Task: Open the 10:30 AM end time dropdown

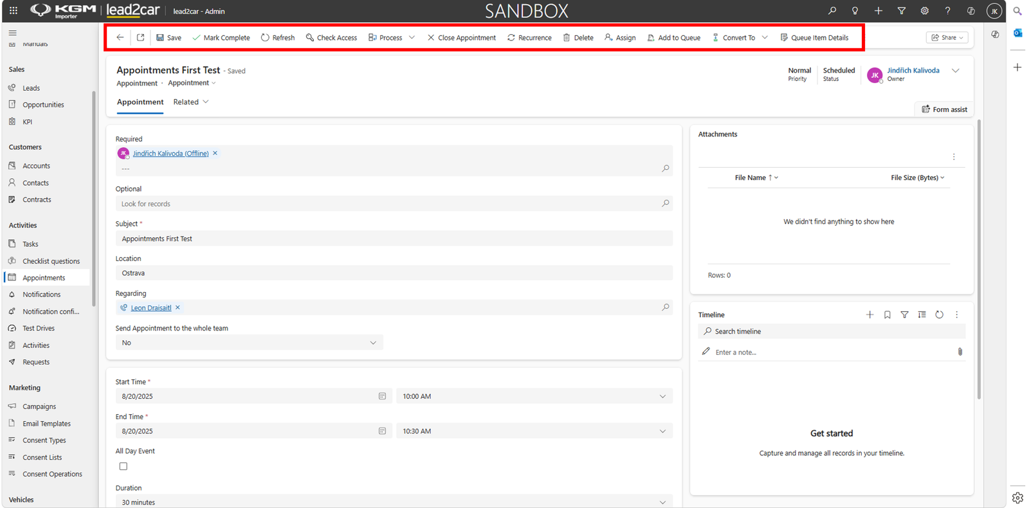Action: point(534,431)
